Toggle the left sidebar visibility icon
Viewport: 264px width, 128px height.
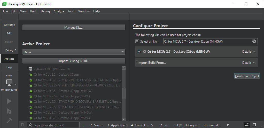coord(22,125)
